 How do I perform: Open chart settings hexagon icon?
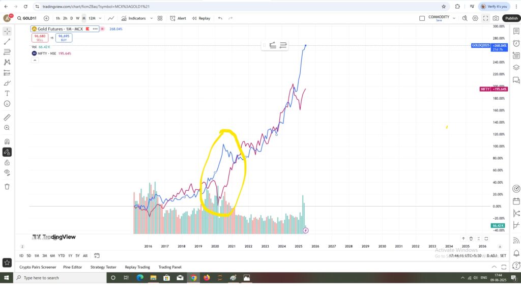pos(476,18)
